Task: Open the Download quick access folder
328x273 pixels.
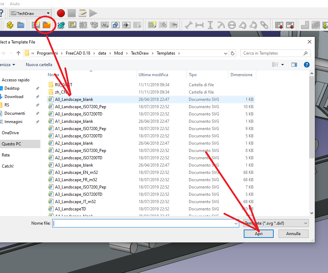Action: [x=14, y=96]
